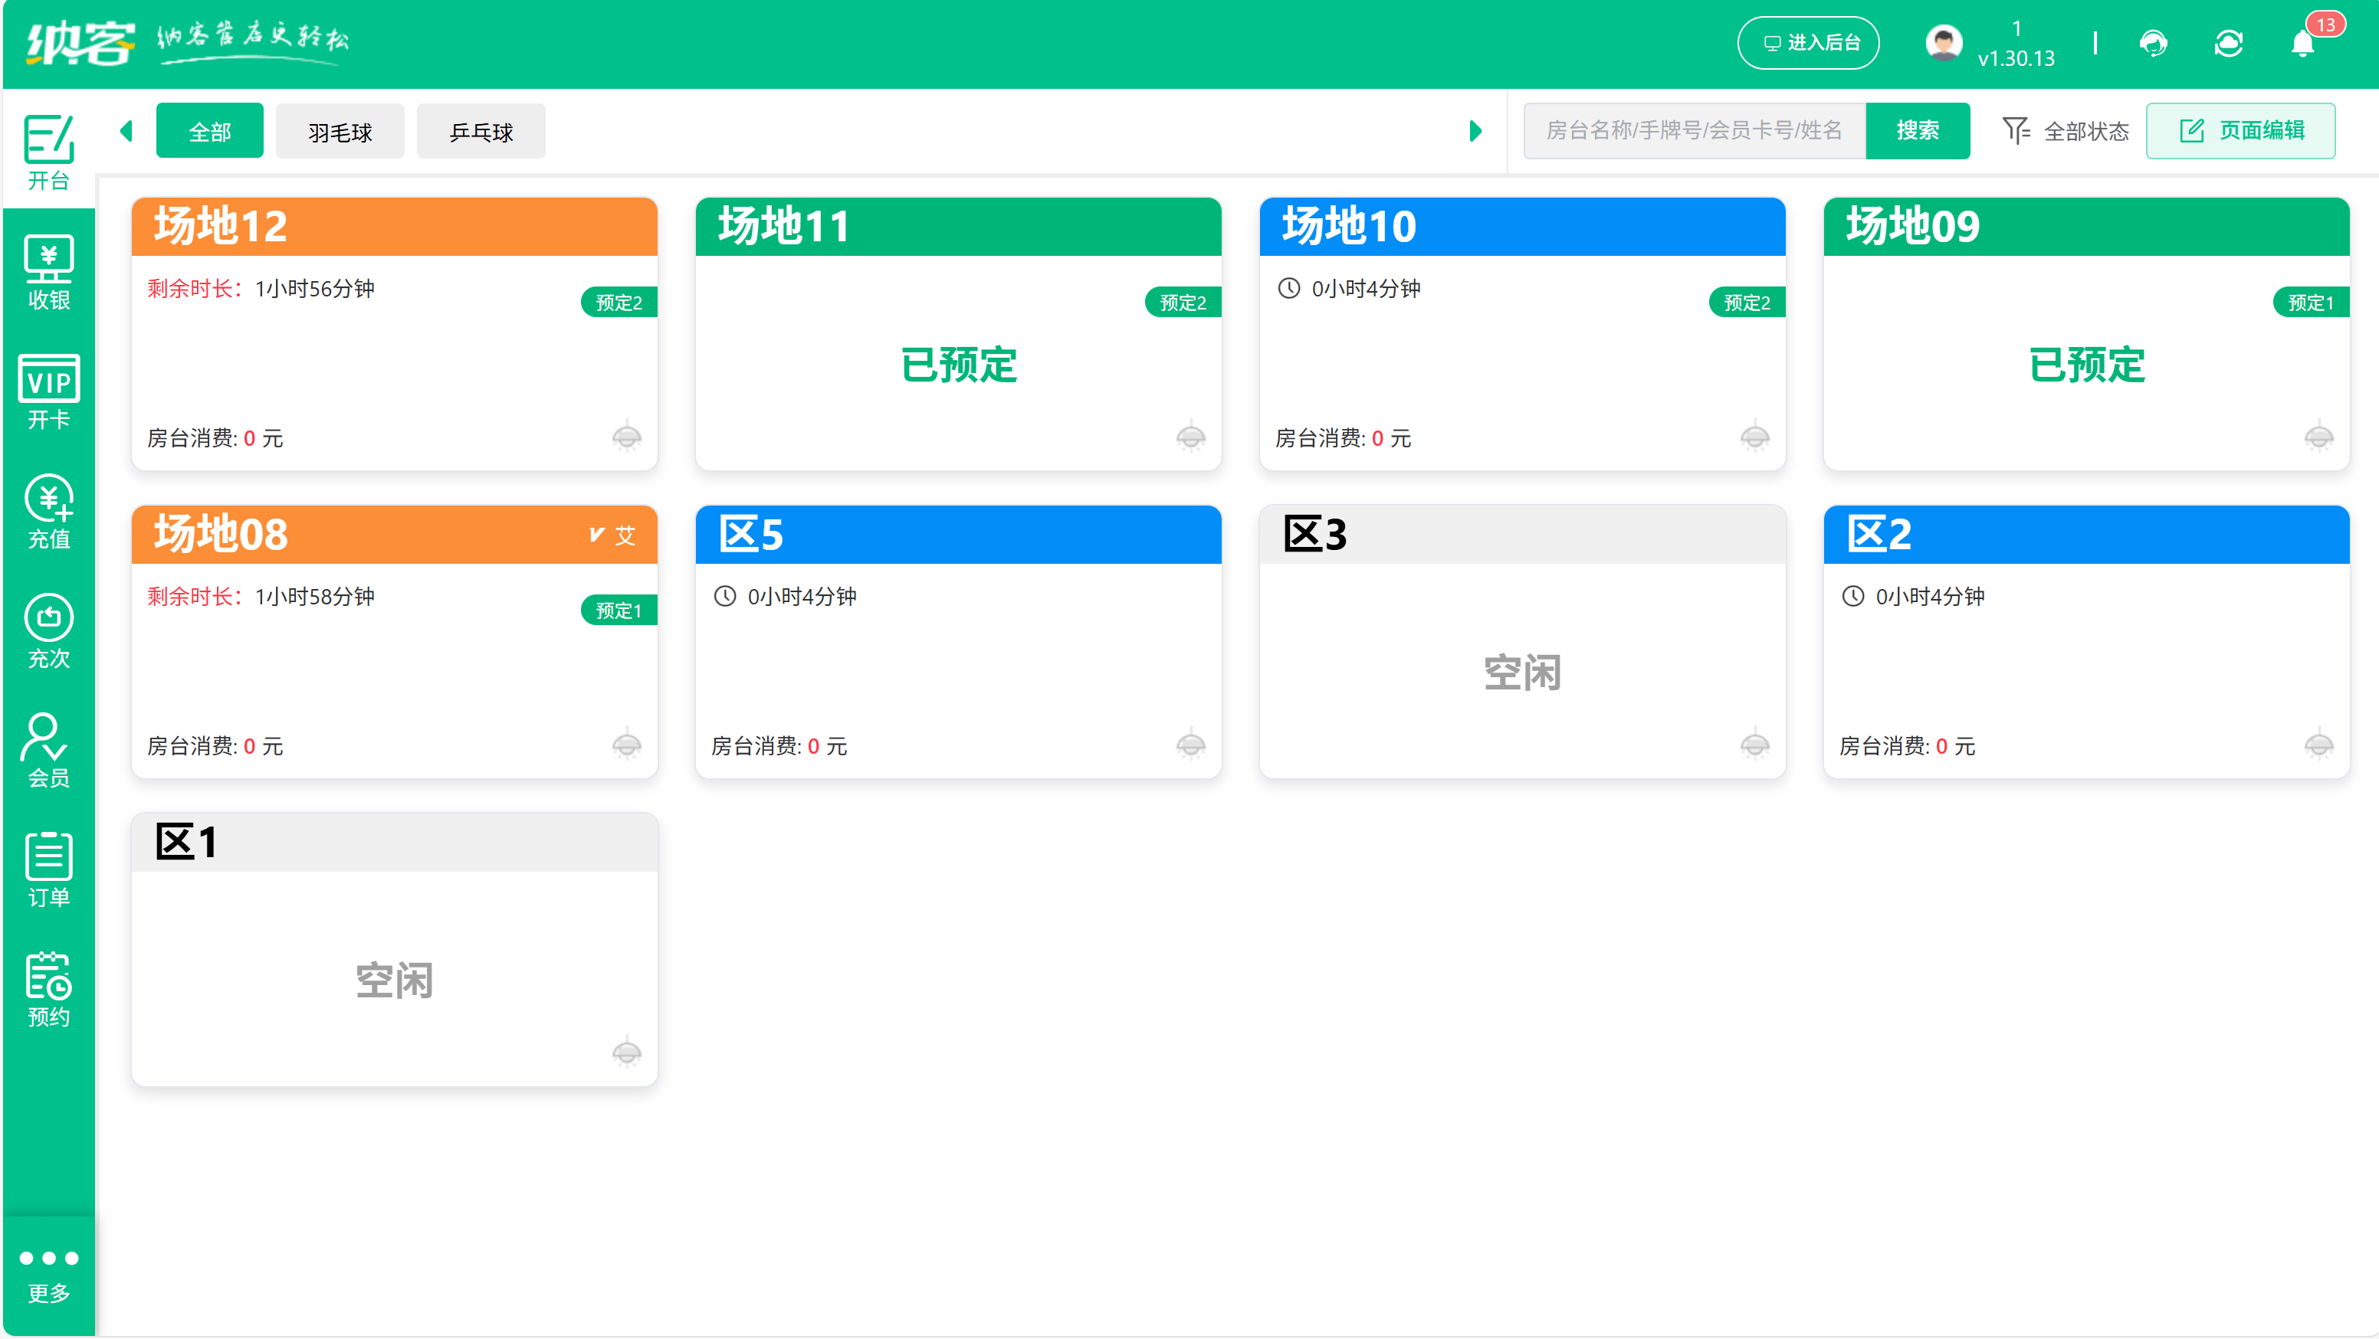
Task: Click the 进入后台 button
Action: 1807,42
